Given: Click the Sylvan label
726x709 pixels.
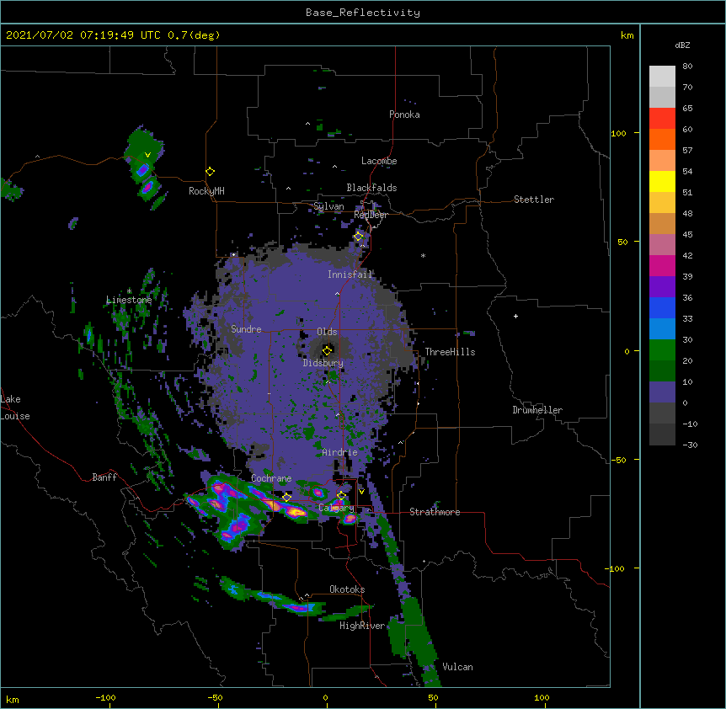Looking at the screenshot, I should coord(328,206).
